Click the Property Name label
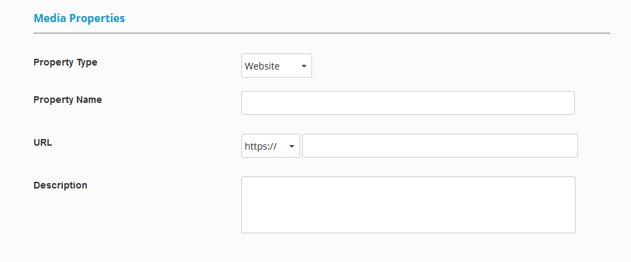Screen dimensions: 631x262 pyautogui.click(x=68, y=100)
